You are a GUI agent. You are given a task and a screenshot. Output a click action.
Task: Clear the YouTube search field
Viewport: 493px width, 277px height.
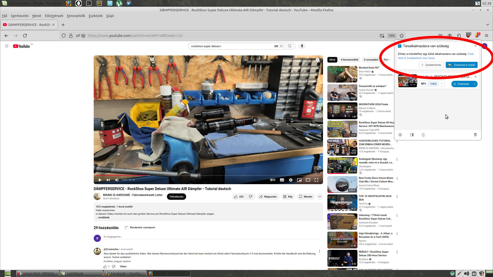pyautogui.click(x=281, y=46)
